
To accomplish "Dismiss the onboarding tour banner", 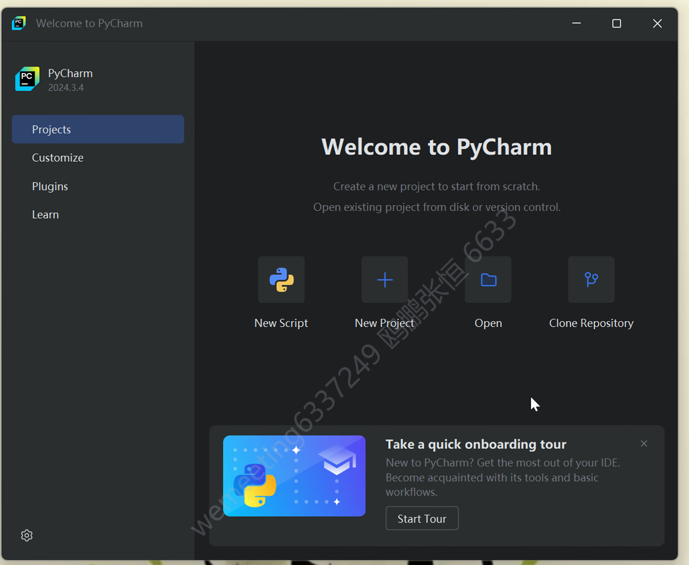I will (643, 444).
